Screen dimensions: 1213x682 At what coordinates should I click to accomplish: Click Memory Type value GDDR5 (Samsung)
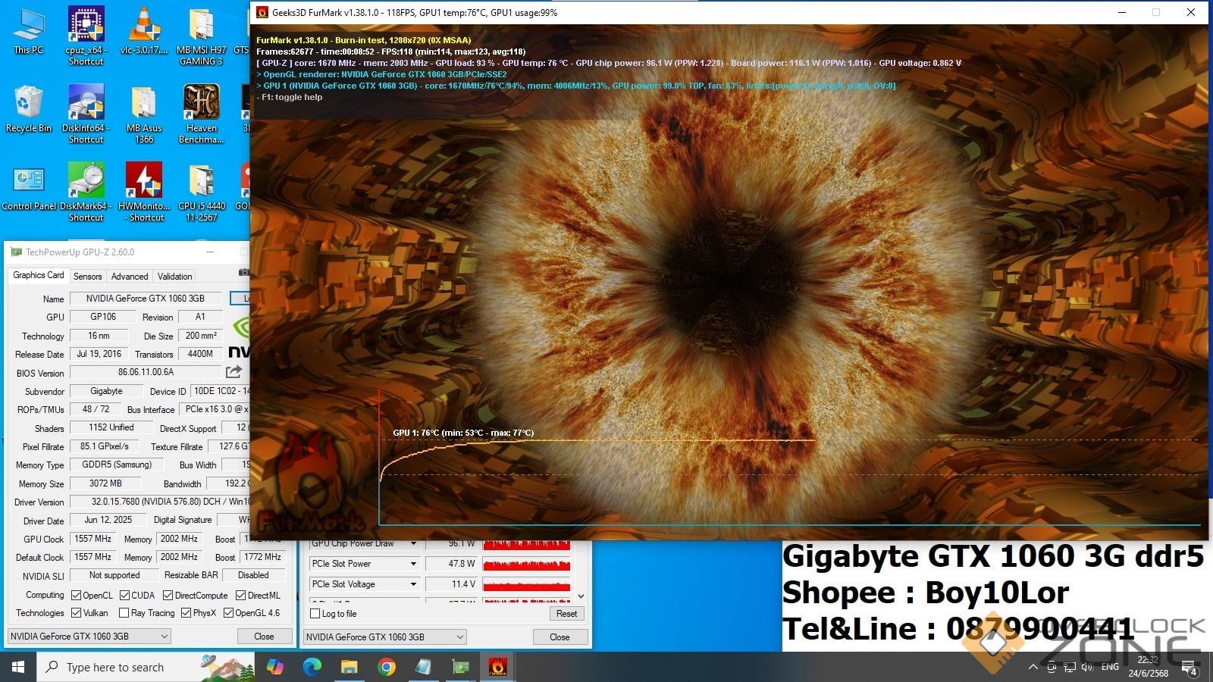click(117, 465)
